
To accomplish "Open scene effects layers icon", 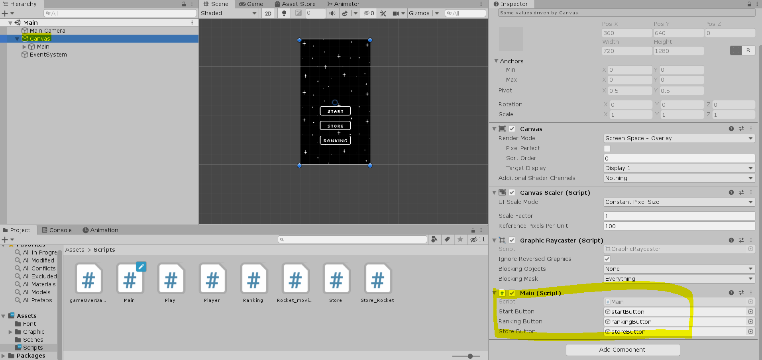I will click(345, 13).
